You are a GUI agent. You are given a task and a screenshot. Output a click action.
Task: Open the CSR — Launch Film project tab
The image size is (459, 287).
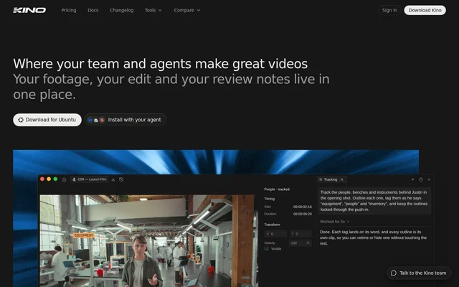pos(89,179)
